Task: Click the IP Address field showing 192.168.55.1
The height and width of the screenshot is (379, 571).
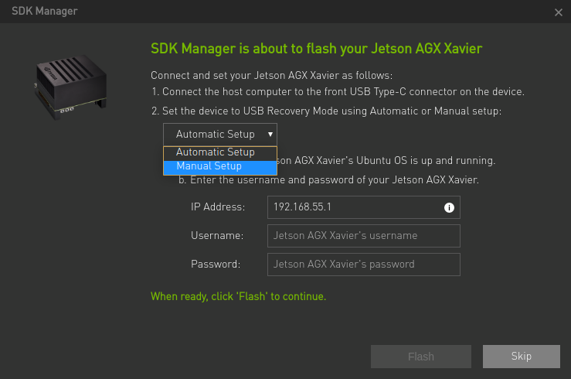Action: (363, 207)
